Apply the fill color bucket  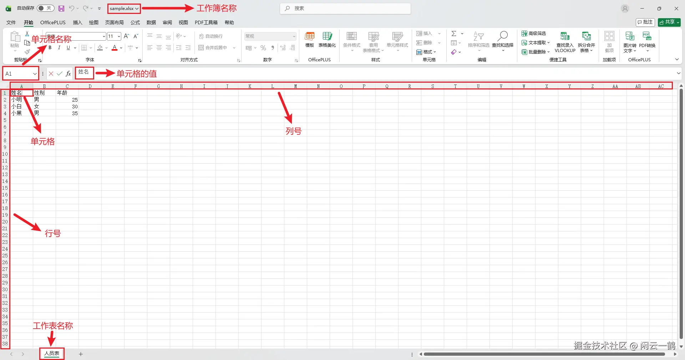(x=100, y=48)
